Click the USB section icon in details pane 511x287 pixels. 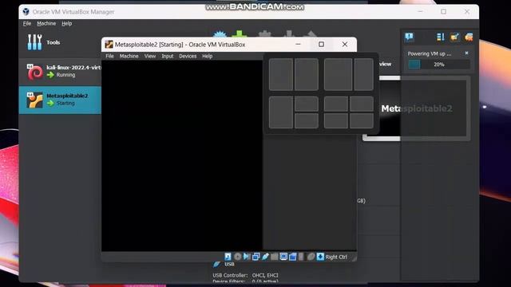point(216,264)
